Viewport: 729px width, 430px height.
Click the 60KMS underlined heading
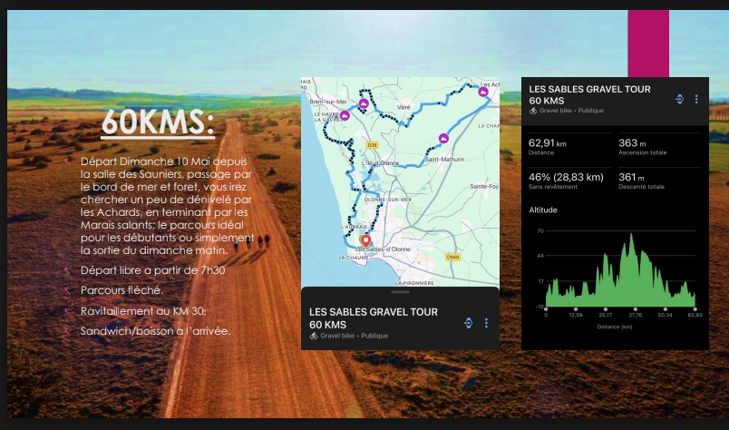[x=158, y=122]
